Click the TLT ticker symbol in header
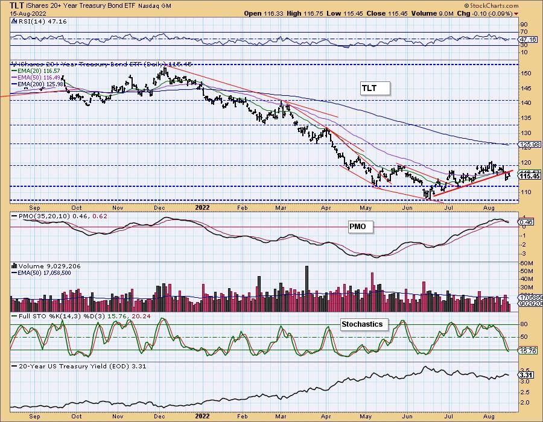Image resolution: width=543 pixels, height=422 pixels. pyautogui.click(x=16, y=5)
